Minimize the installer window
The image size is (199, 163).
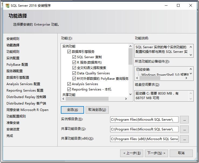pyautogui.click(x=166, y=5)
